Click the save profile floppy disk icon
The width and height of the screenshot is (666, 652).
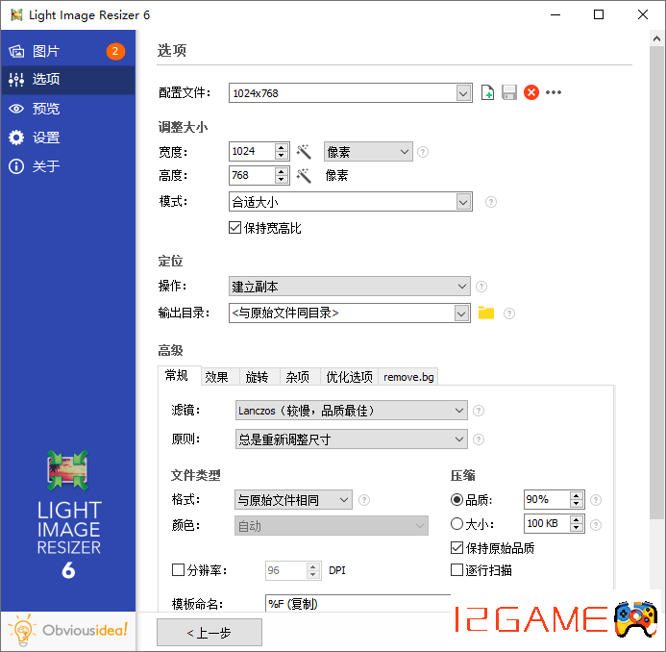(509, 93)
